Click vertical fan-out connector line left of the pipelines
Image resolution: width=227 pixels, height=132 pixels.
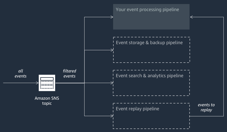pos(84,66)
